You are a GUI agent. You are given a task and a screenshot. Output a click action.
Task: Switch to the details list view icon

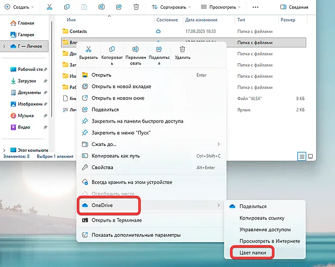(x=301, y=157)
